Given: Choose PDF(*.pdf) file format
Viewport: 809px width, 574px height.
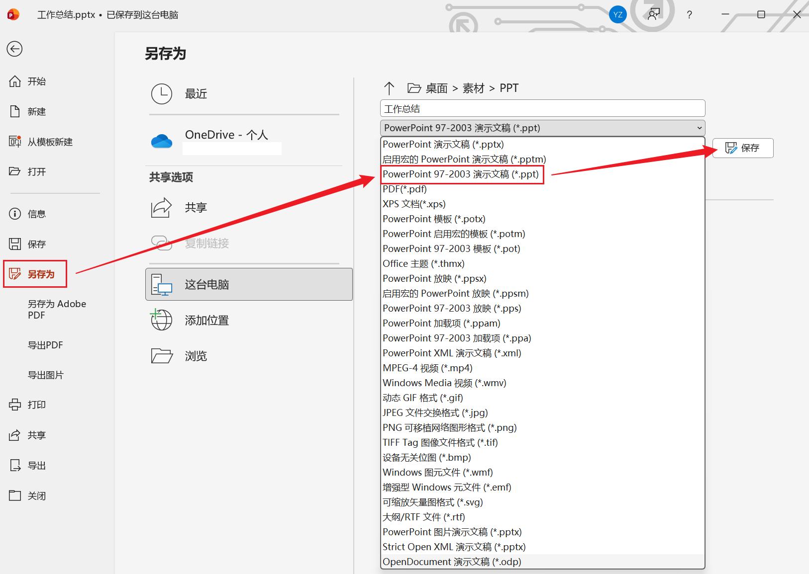Looking at the screenshot, I should click(542, 189).
